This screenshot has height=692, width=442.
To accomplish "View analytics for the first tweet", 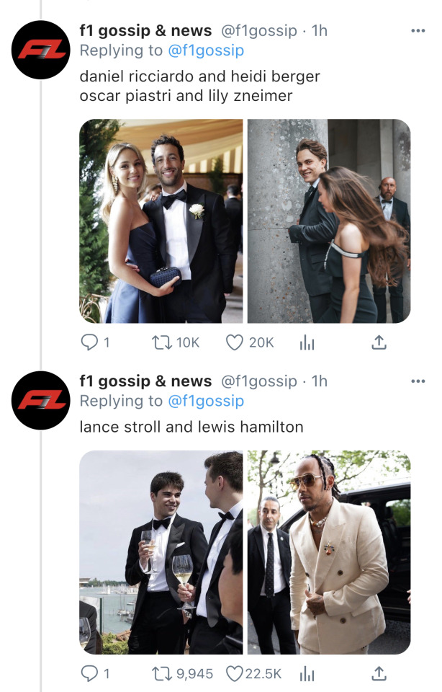I will tap(307, 342).
